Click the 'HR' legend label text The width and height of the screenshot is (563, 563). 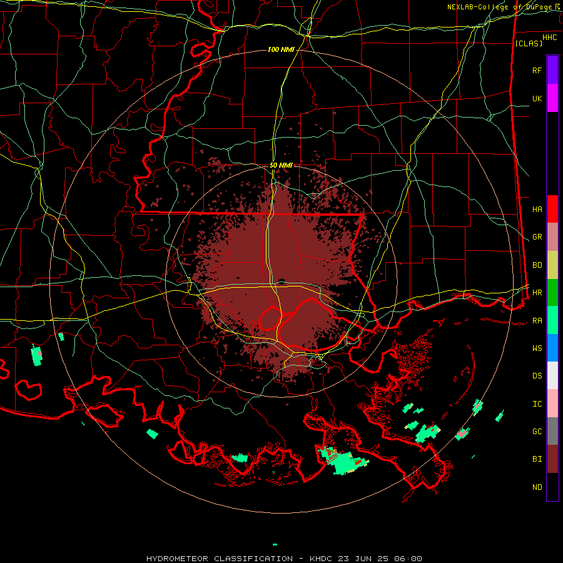(537, 293)
